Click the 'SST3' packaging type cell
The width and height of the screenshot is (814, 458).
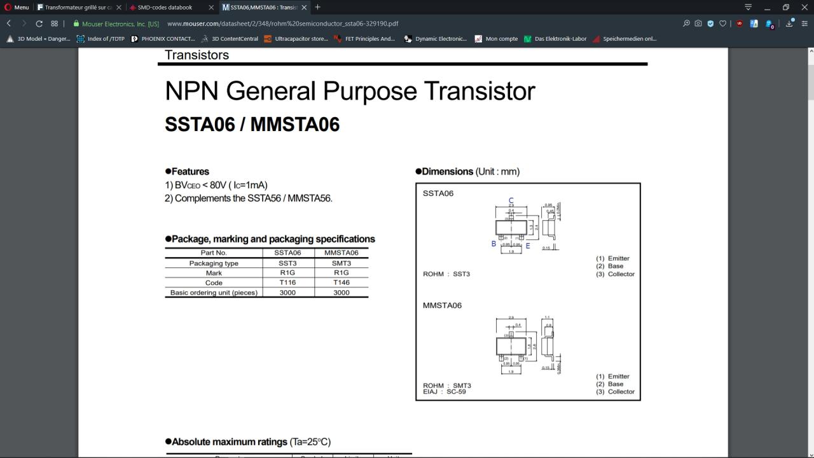(x=287, y=263)
